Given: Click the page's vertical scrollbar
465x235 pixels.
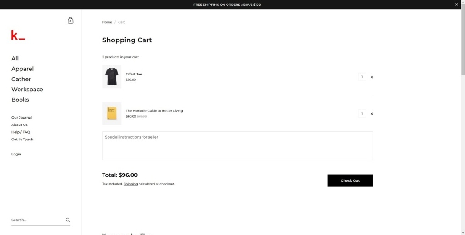Looking at the screenshot, I should coord(463,41).
